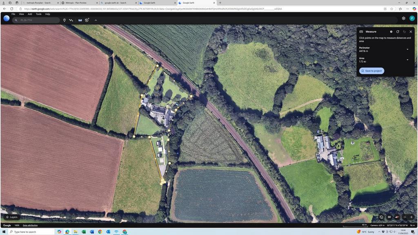Open the historical imagery clock icon
This screenshot has height=235, width=418.
tap(87, 20)
